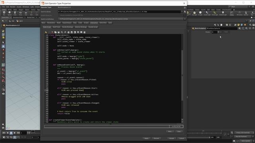The width and height of the screenshot is (255, 143).
Task: Click Apply button in dialog
Action: 146,139
